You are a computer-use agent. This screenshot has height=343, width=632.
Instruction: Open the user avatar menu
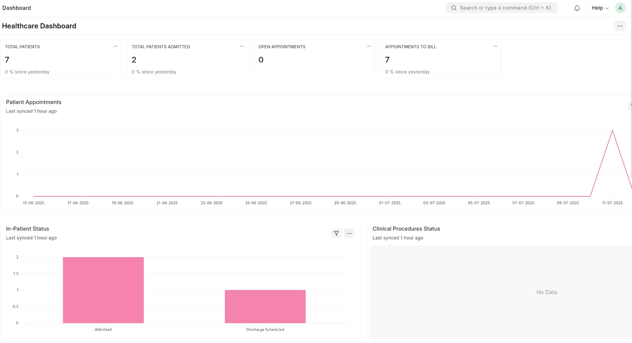620,8
